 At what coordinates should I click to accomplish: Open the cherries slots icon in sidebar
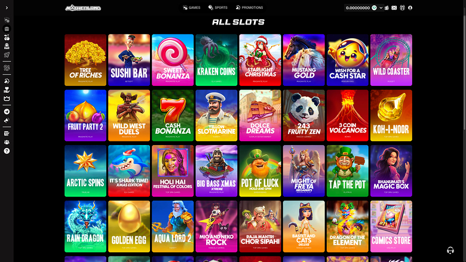(7, 38)
